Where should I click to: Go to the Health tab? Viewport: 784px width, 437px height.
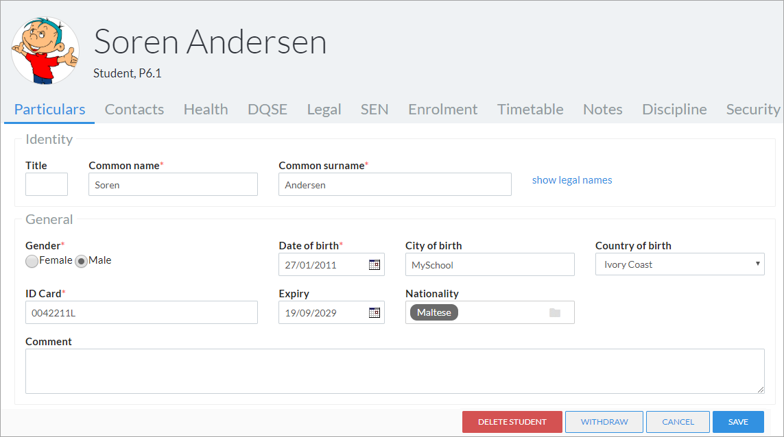206,109
